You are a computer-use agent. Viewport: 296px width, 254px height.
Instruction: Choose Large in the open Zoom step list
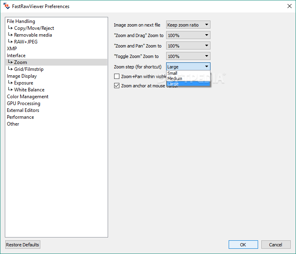(188, 84)
